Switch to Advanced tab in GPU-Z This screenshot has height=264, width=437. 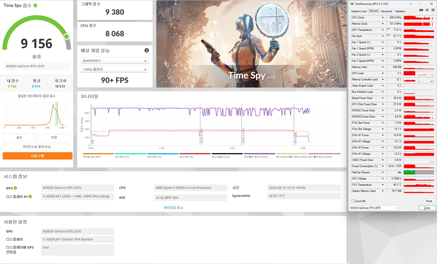click(x=386, y=11)
